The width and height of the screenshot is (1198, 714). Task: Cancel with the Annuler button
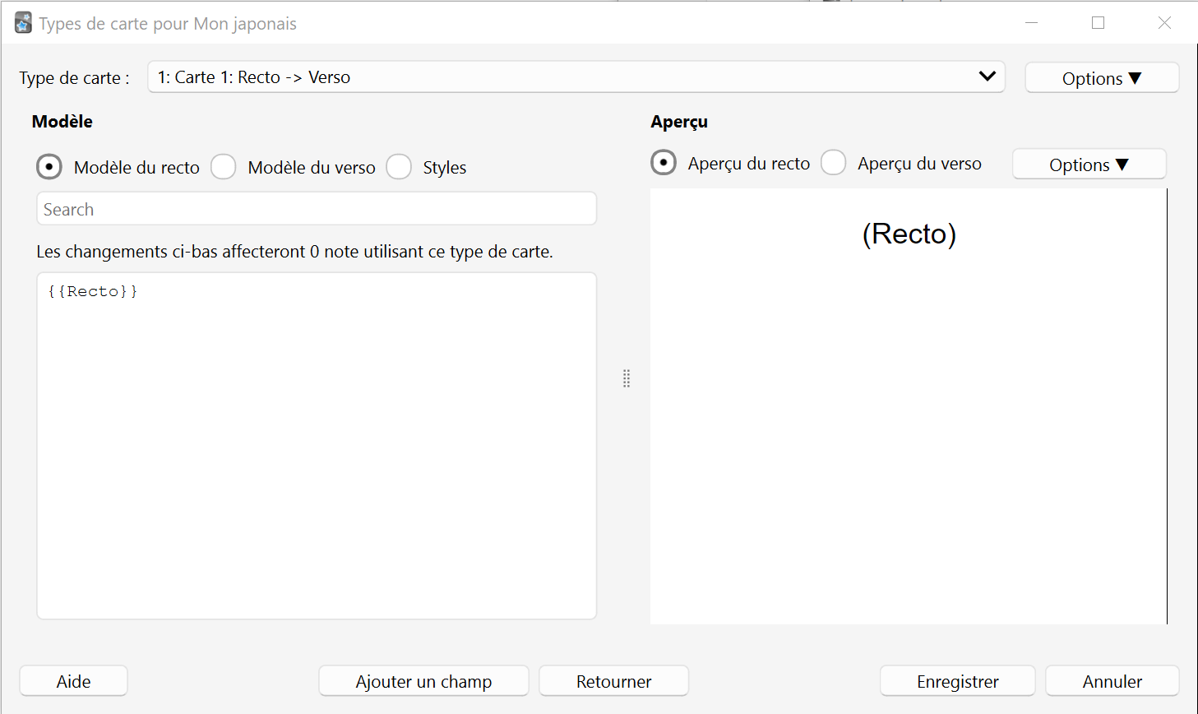(1112, 681)
